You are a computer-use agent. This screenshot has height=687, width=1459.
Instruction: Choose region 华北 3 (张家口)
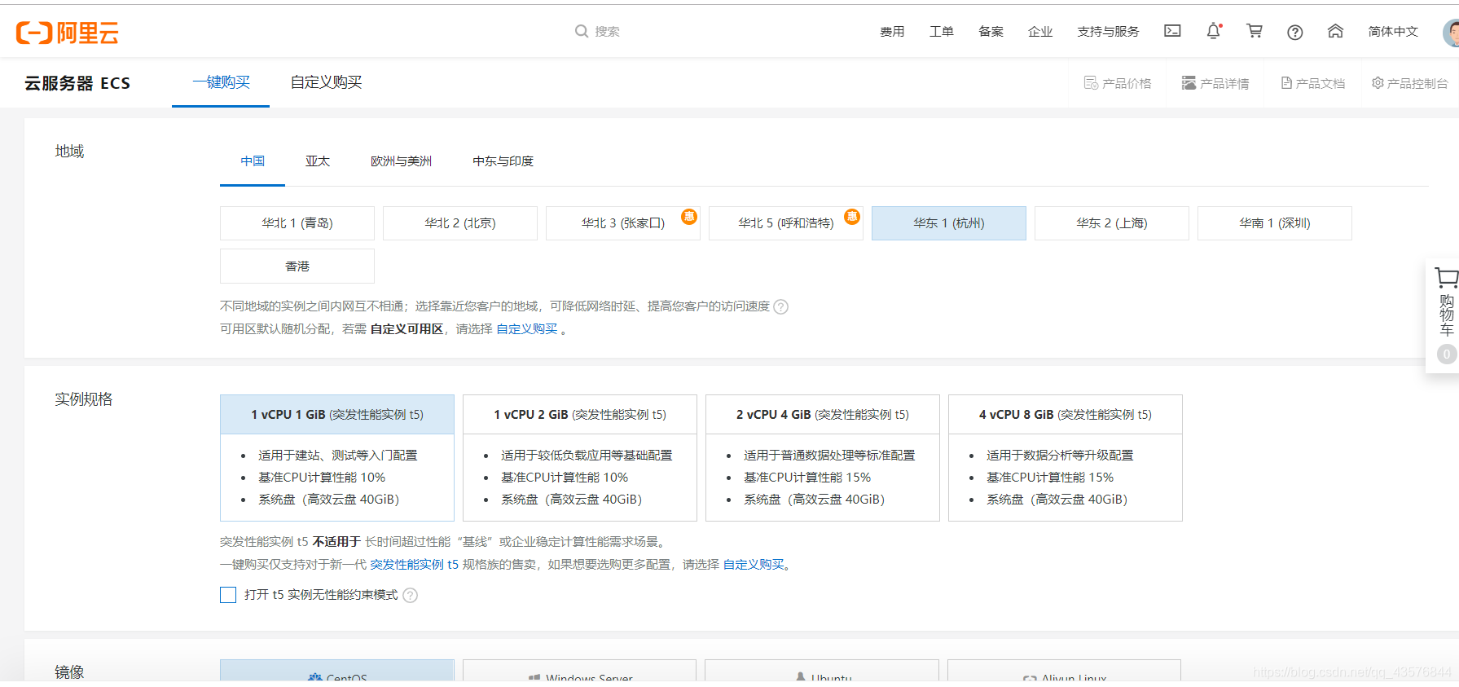point(623,223)
